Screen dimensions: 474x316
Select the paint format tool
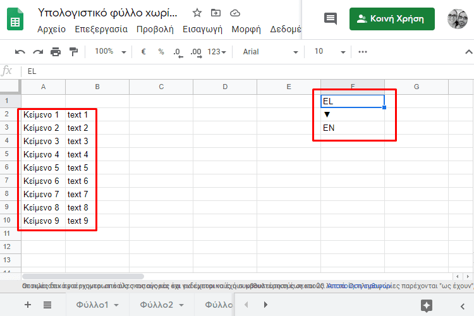click(x=73, y=52)
